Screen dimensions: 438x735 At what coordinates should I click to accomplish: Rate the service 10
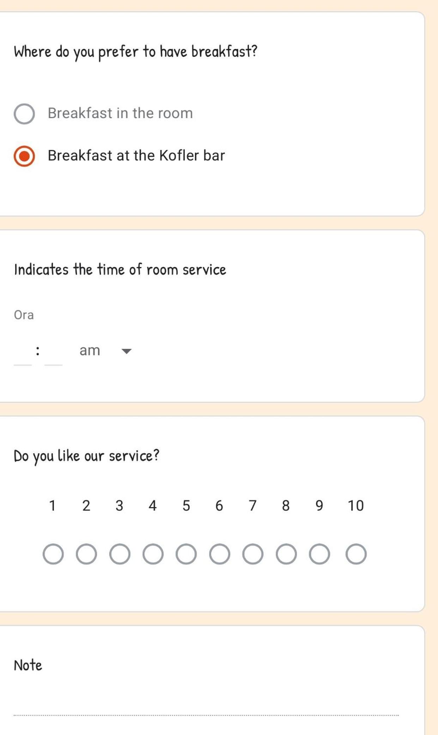356,554
